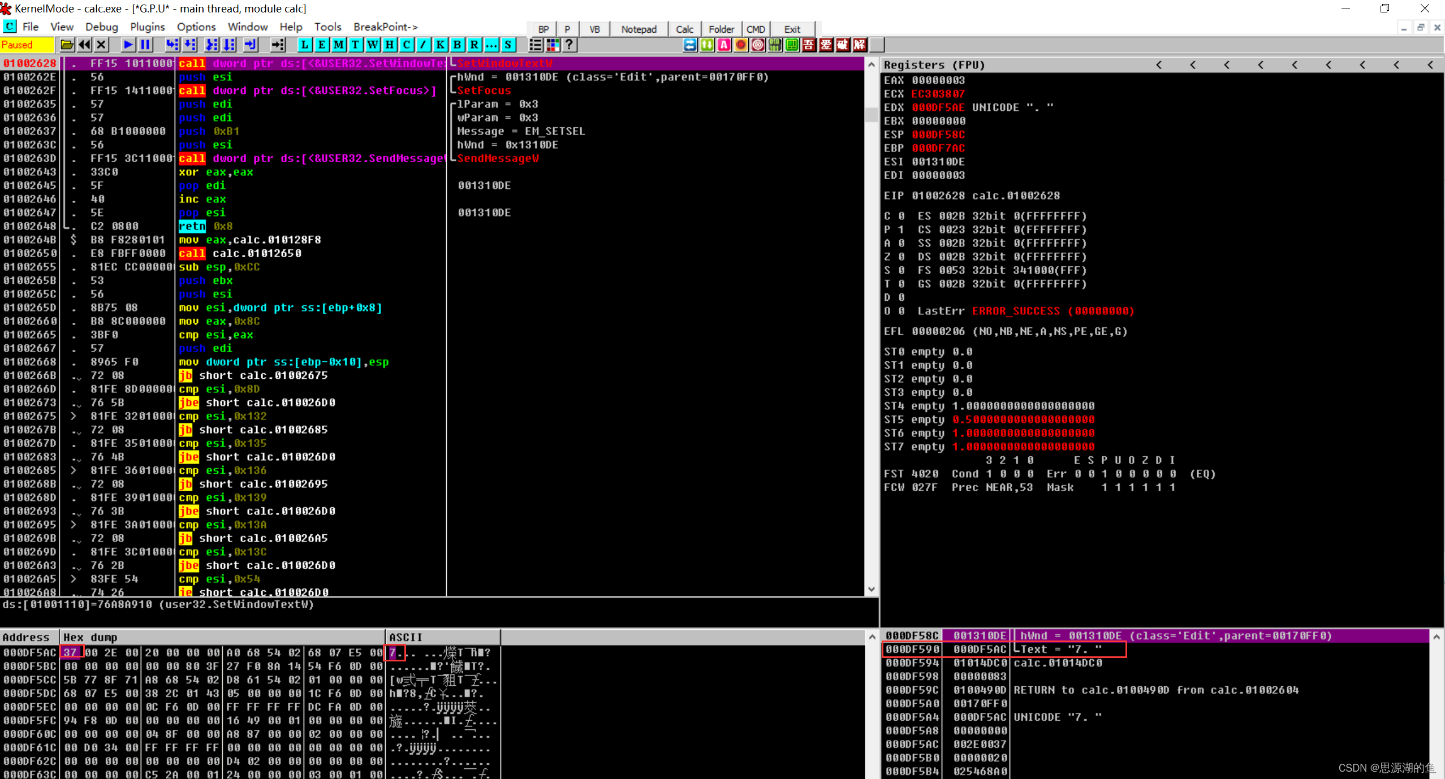The width and height of the screenshot is (1445, 779).
Task: Click the red target plugin icon
Action: click(758, 45)
